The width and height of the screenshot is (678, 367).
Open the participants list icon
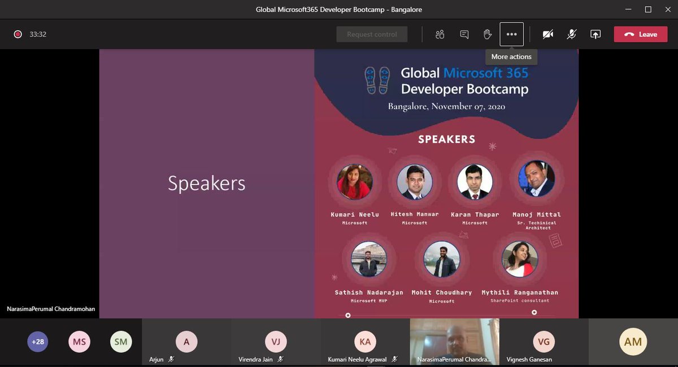tap(440, 34)
